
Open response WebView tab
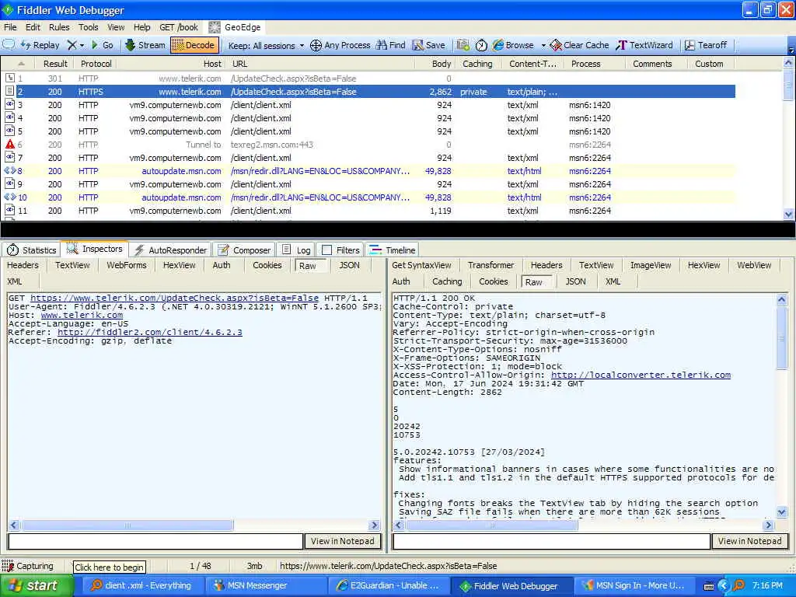[754, 265]
